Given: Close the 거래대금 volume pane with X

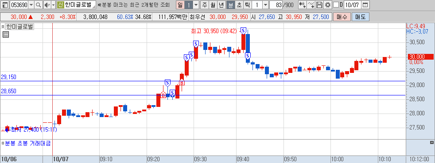Looking at the screenshot, I should coord(431,143).
